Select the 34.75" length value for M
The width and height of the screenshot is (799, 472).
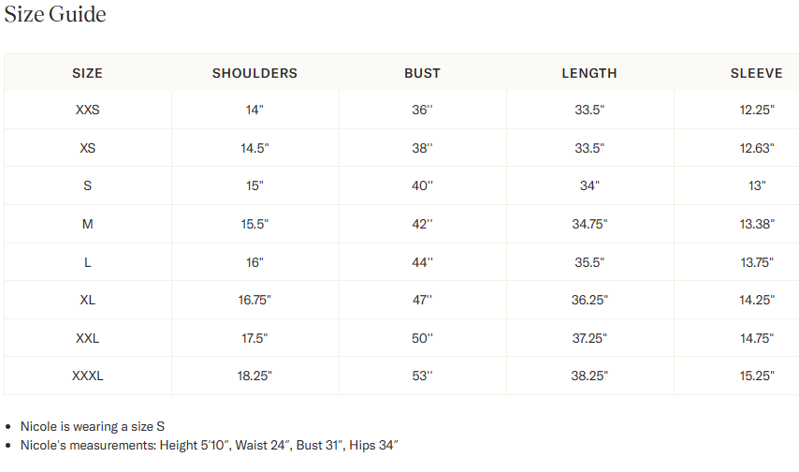(589, 224)
